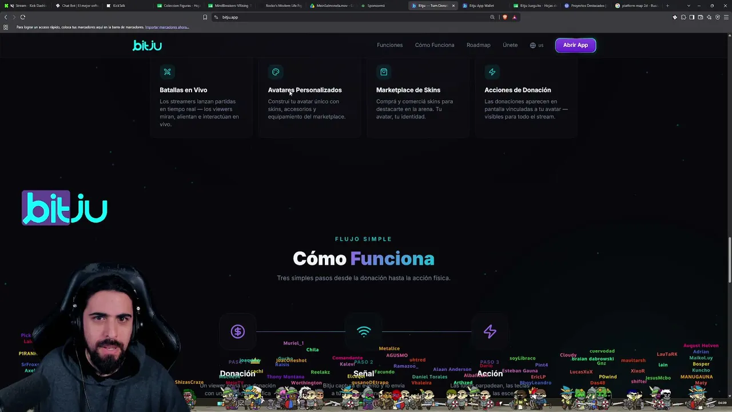732x412 pixels.
Task: Open a new browser tab with plus
Action: click(667, 6)
